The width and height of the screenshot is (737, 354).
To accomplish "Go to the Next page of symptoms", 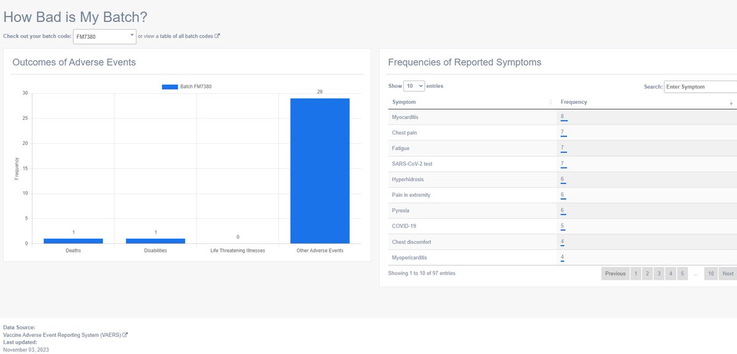I will 727,274.
